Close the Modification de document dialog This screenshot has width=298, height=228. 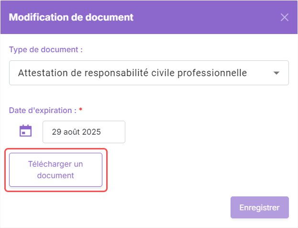tap(285, 17)
